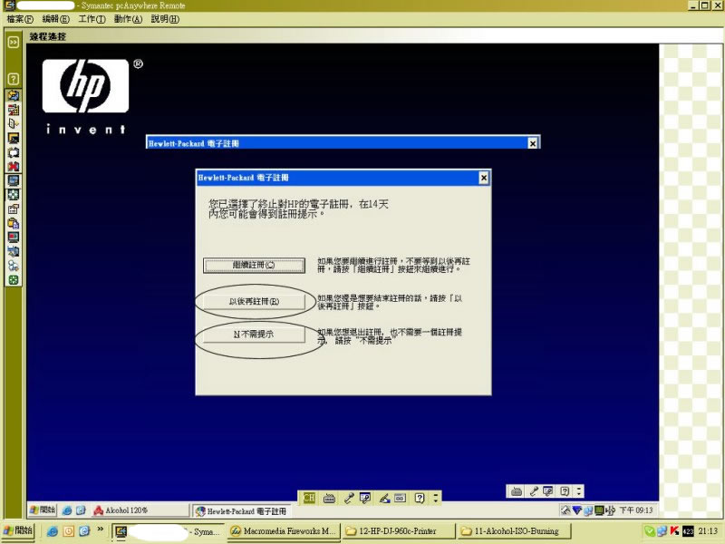Click Internet Explorer icon on local quick launch

(53, 531)
